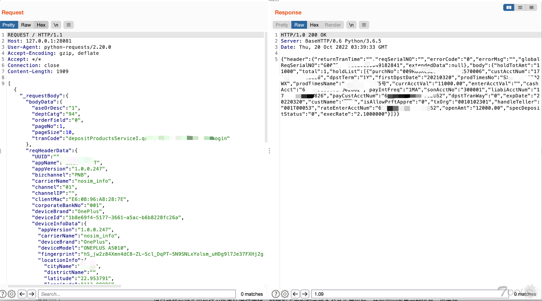Image resolution: width=542 pixels, height=301 pixels.
Task: Switch Request view to Raw tab
Action: click(26, 25)
